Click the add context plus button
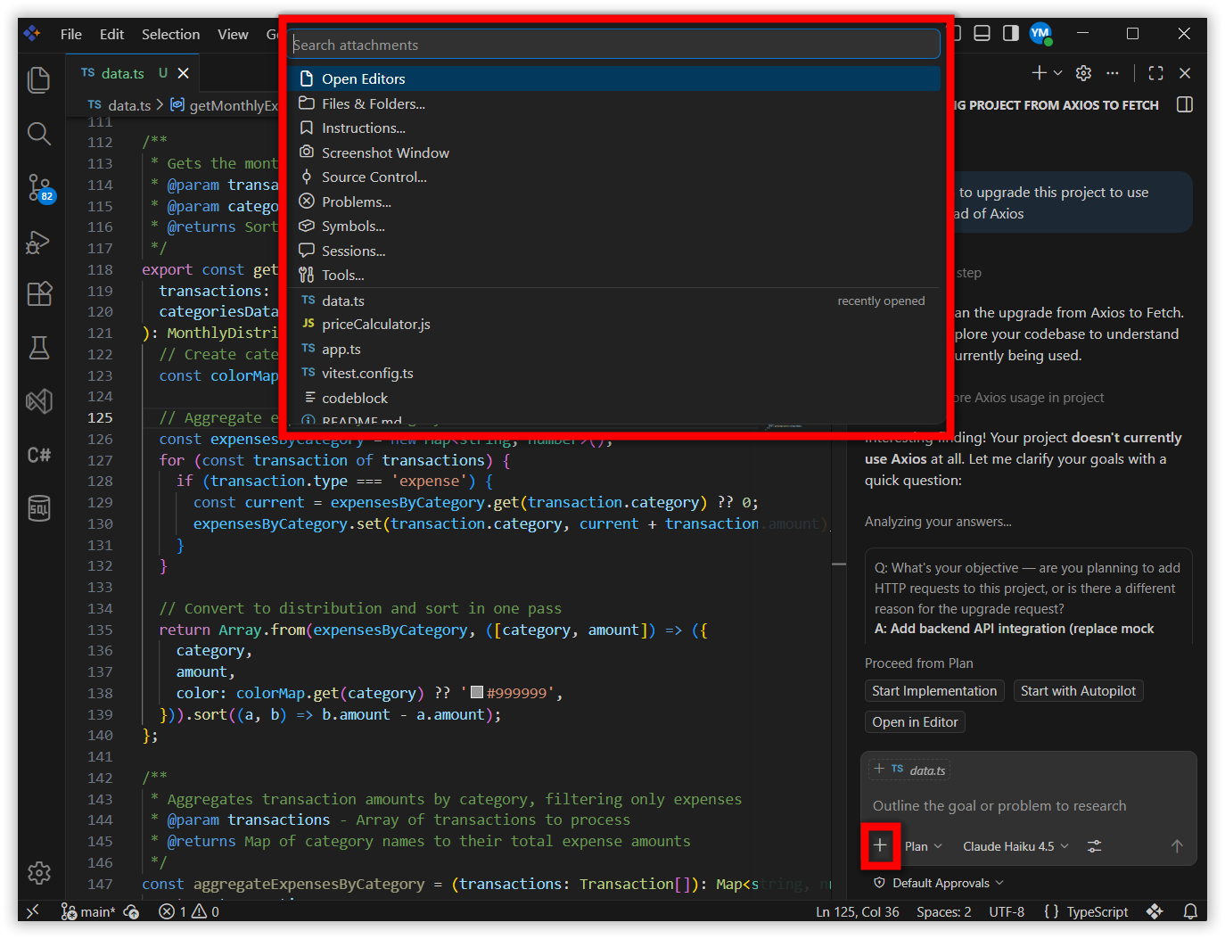 pos(880,845)
